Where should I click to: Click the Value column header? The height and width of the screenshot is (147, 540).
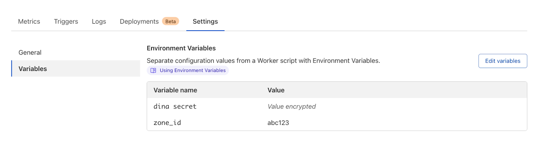(x=276, y=90)
